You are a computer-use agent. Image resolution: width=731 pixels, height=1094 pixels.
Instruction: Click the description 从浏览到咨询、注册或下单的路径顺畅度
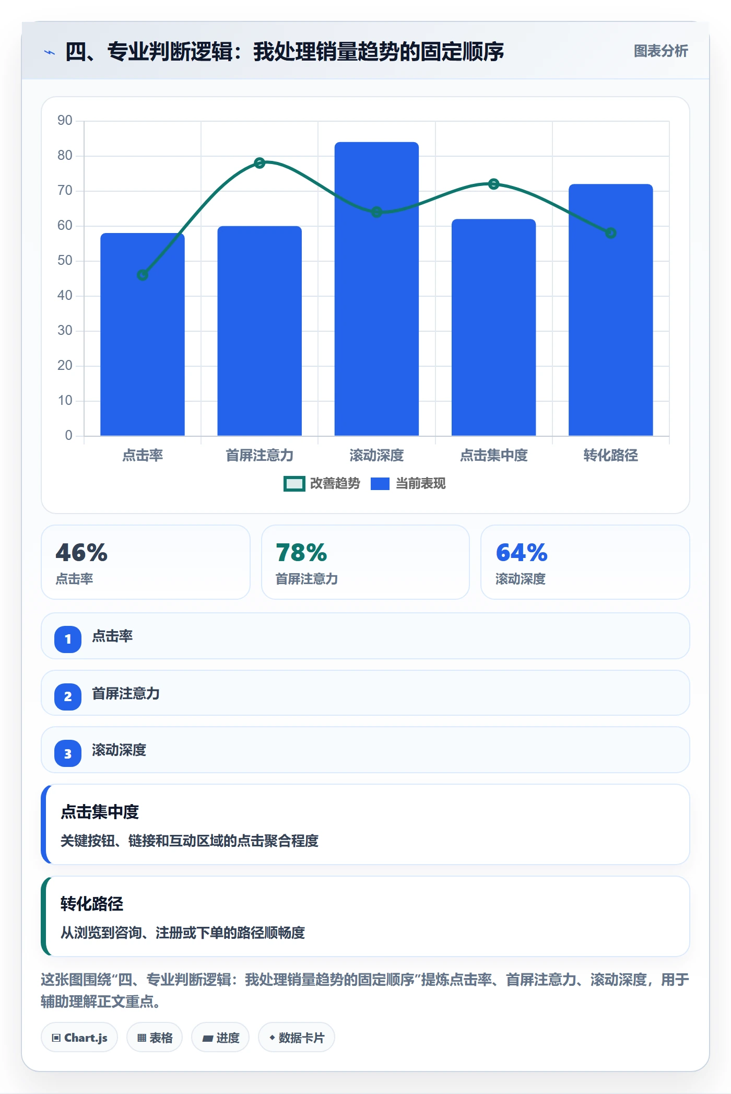[183, 933]
